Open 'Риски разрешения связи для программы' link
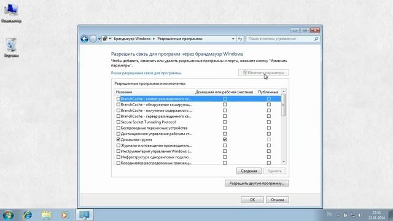Viewport: 393px width, 221px height. (x=146, y=73)
